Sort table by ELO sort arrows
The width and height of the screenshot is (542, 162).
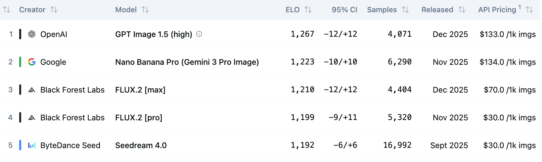click(x=308, y=10)
